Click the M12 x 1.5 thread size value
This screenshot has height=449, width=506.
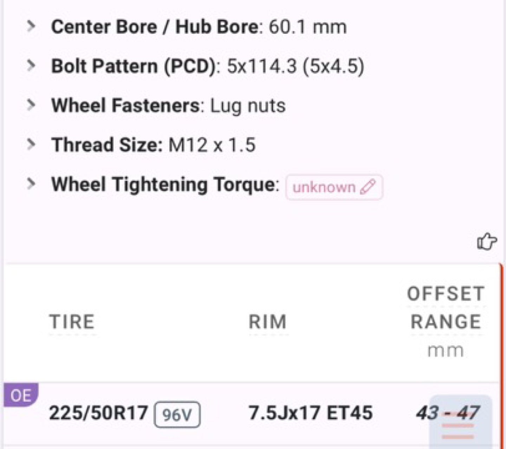tap(212, 145)
